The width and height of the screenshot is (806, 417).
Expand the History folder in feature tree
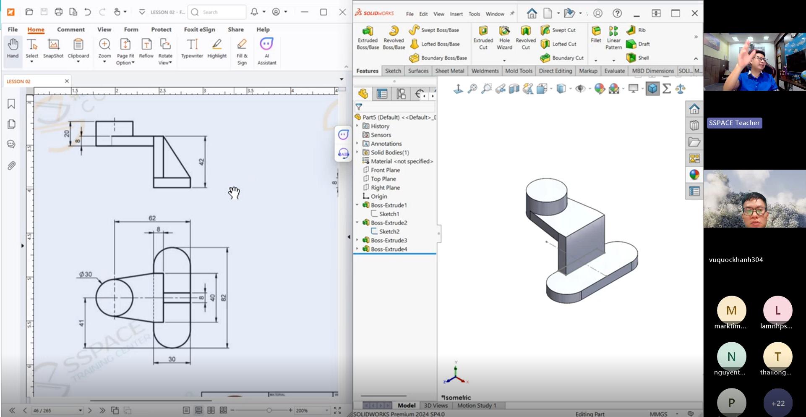[x=357, y=126]
